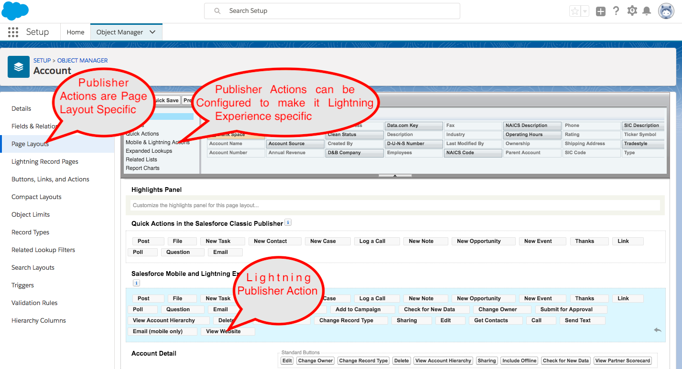The height and width of the screenshot is (369, 682).
Task: Open Page Layouts in the sidebar
Action: point(30,144)
